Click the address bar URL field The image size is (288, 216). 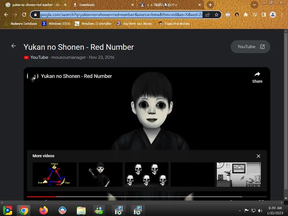pyautogui.click(x=121, y=15)
